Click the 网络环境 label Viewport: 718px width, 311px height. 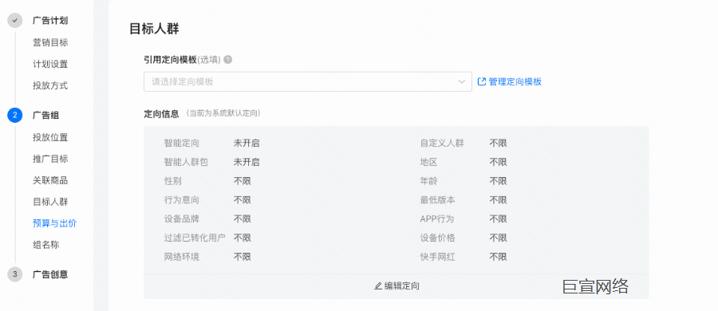coord(182,257)
